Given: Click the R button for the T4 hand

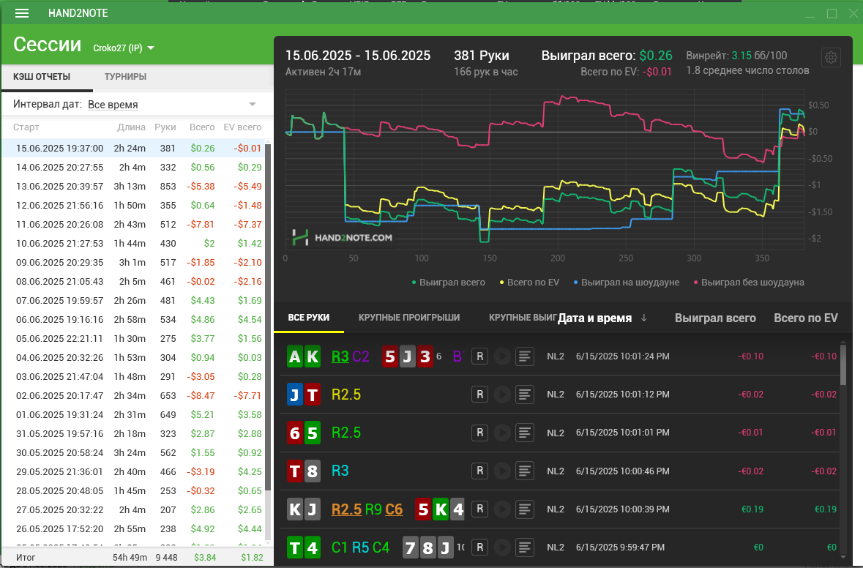Looking at the screenshot, I should coord(480,547).
